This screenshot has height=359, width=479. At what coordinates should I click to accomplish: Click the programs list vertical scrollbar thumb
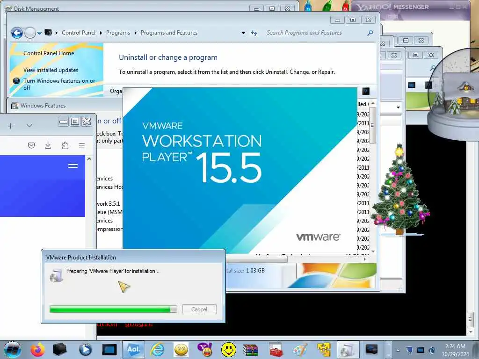373,125
